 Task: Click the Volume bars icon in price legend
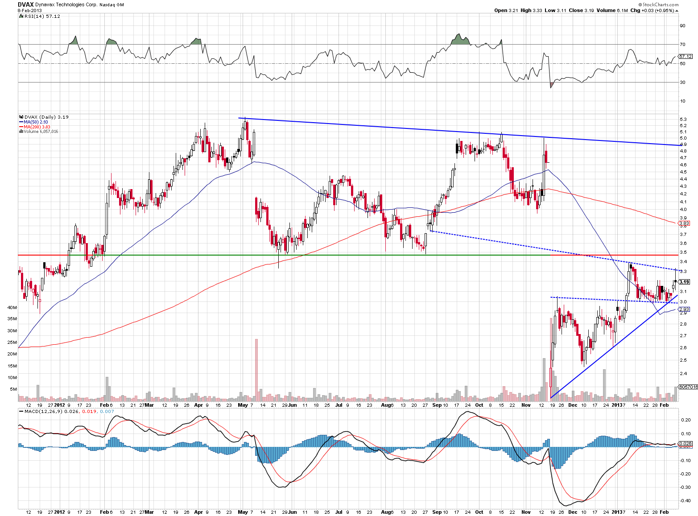[21, 132]
